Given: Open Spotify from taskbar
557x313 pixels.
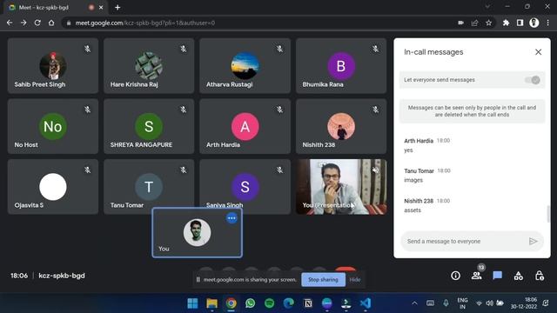Looking at the screenshot, I should tap(269, 303).
